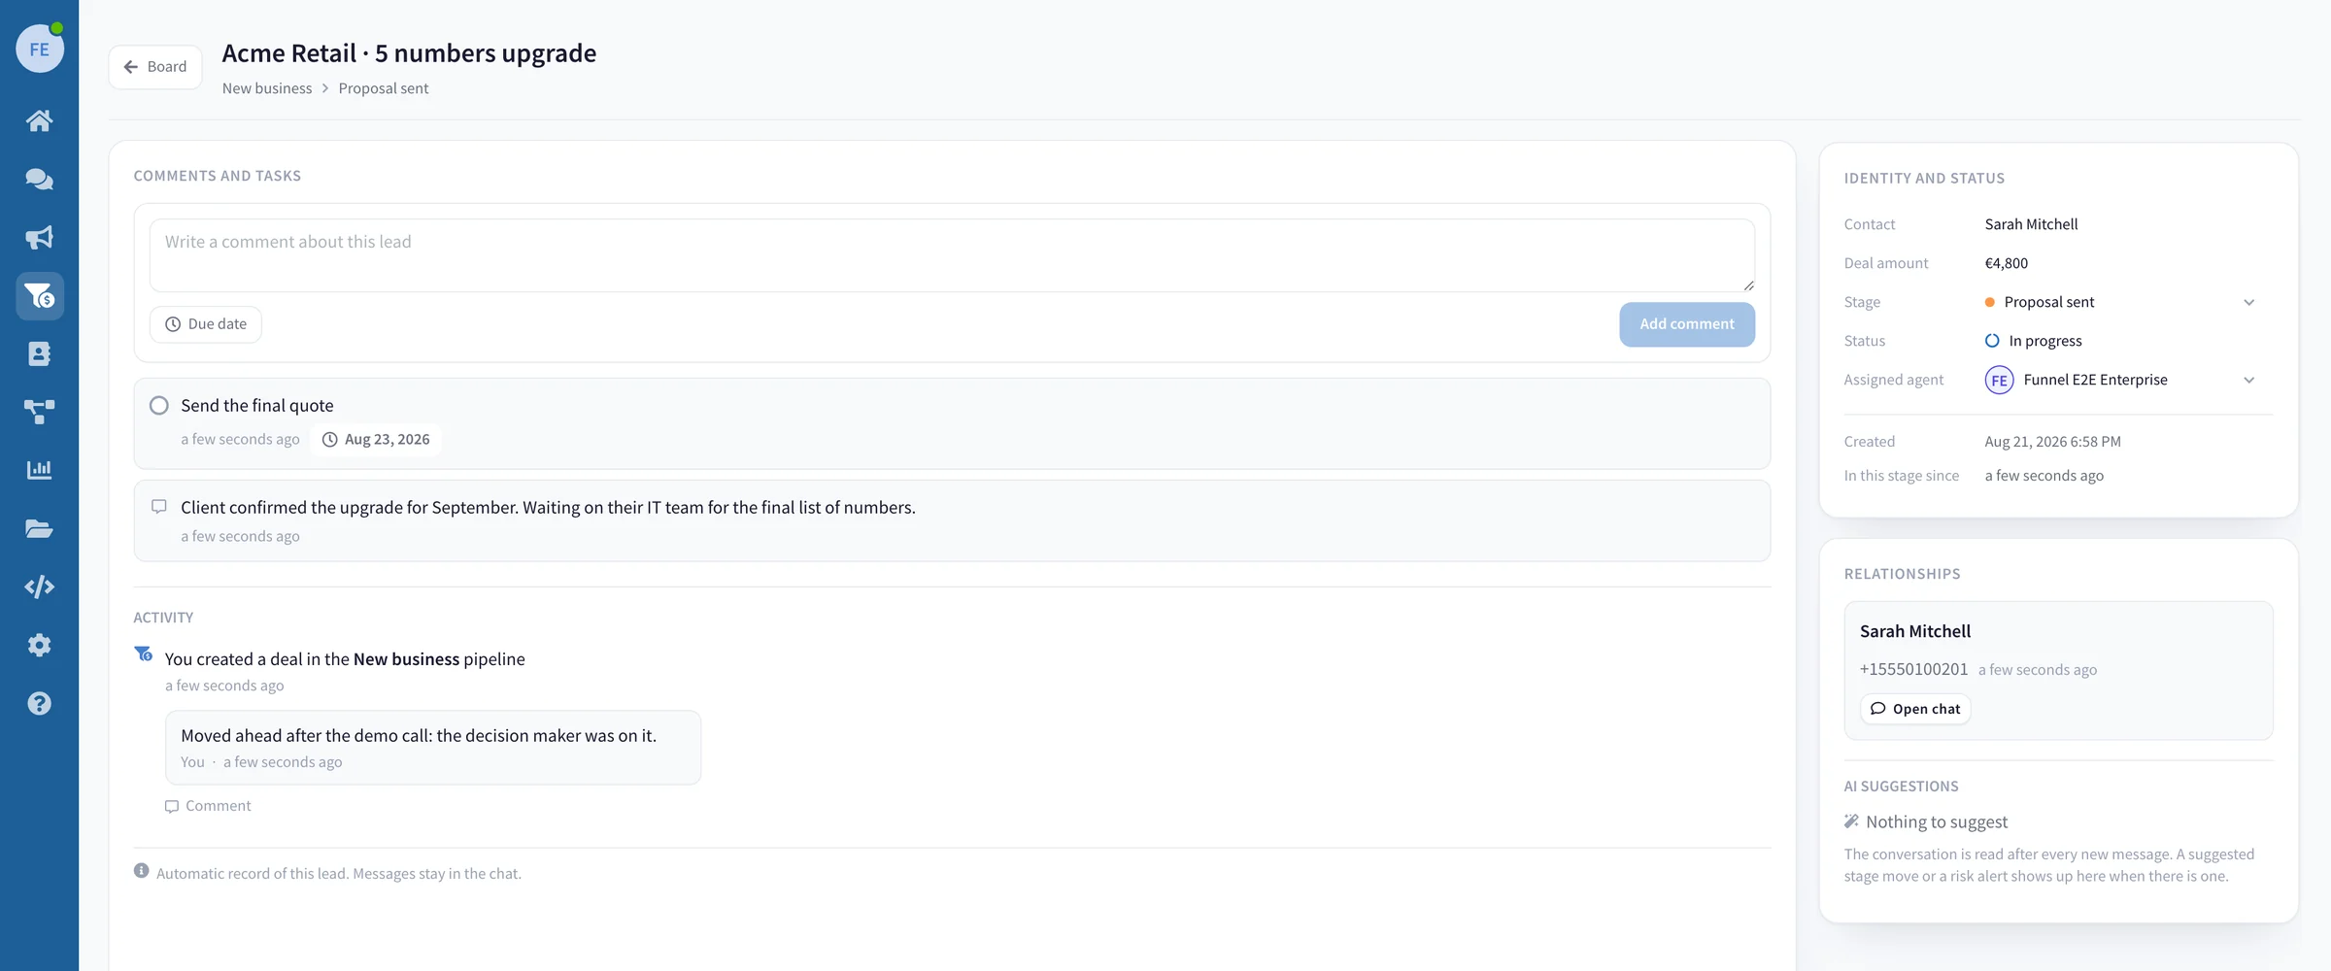Open the Campaigns megaphone icon
Screen dimensions: 2331x971
pos(40,237)
